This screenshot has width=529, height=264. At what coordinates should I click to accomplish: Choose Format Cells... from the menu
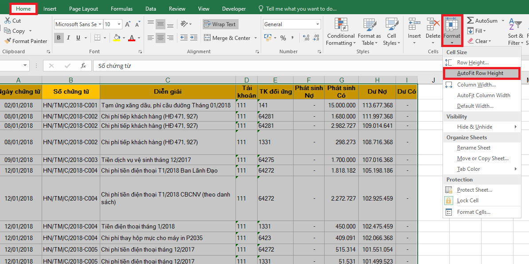[x=474, y=212]
